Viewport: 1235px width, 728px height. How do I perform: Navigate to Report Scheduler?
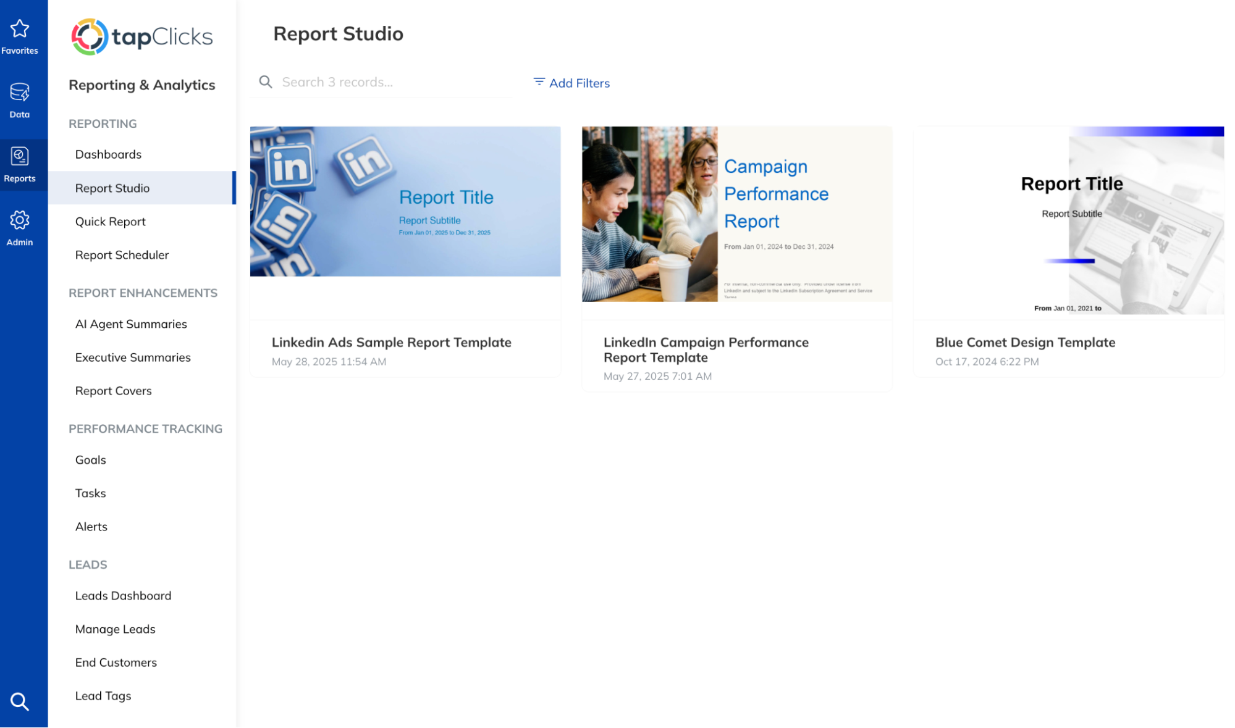tap(122, 254)
